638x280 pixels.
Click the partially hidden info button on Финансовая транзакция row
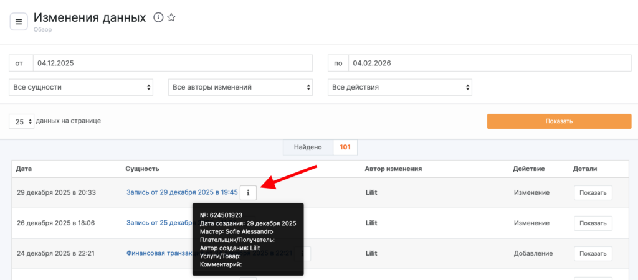307,253
